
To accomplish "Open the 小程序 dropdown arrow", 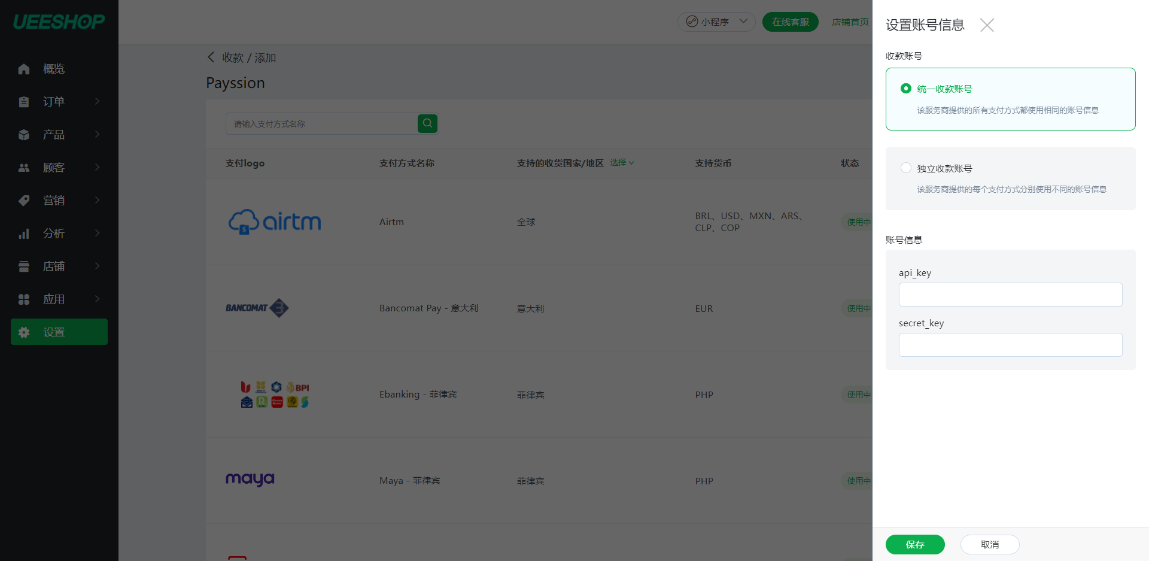I will (x=743, y=22).
